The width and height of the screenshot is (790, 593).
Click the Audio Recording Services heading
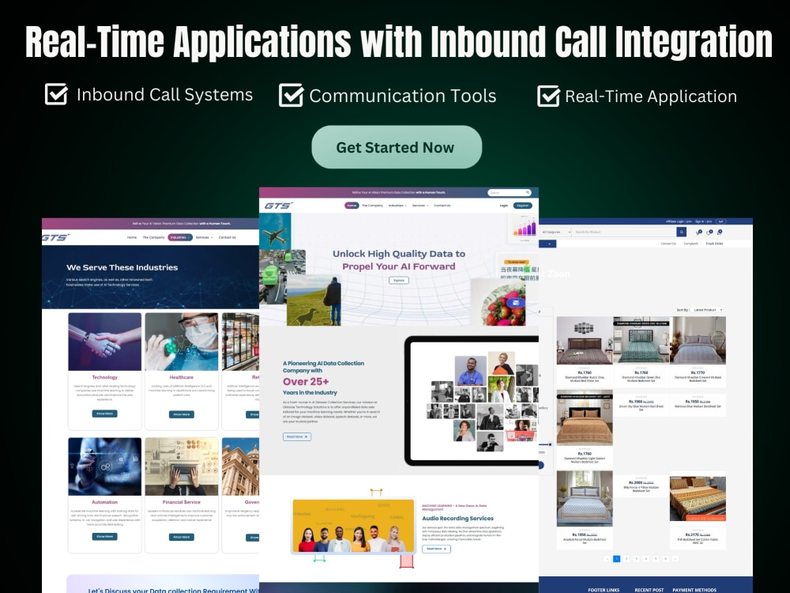click(457, 519)
